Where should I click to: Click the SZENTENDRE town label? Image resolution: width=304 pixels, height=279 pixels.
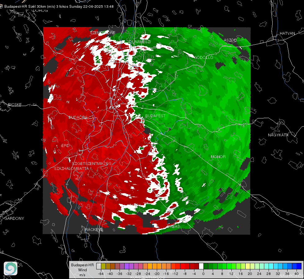[x=103, y=33]
